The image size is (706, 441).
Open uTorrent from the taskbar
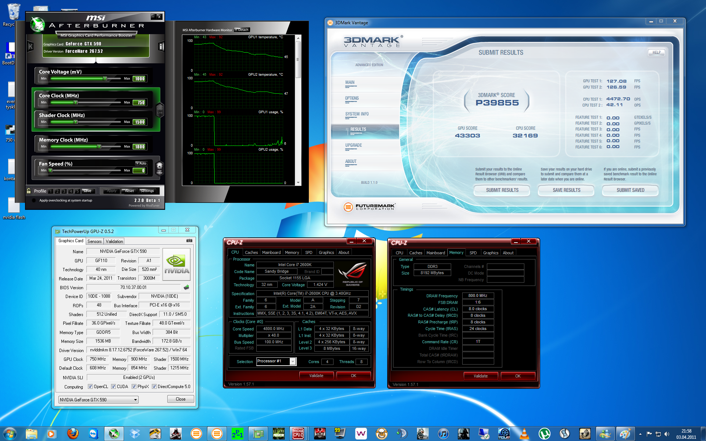pos(545,434)
